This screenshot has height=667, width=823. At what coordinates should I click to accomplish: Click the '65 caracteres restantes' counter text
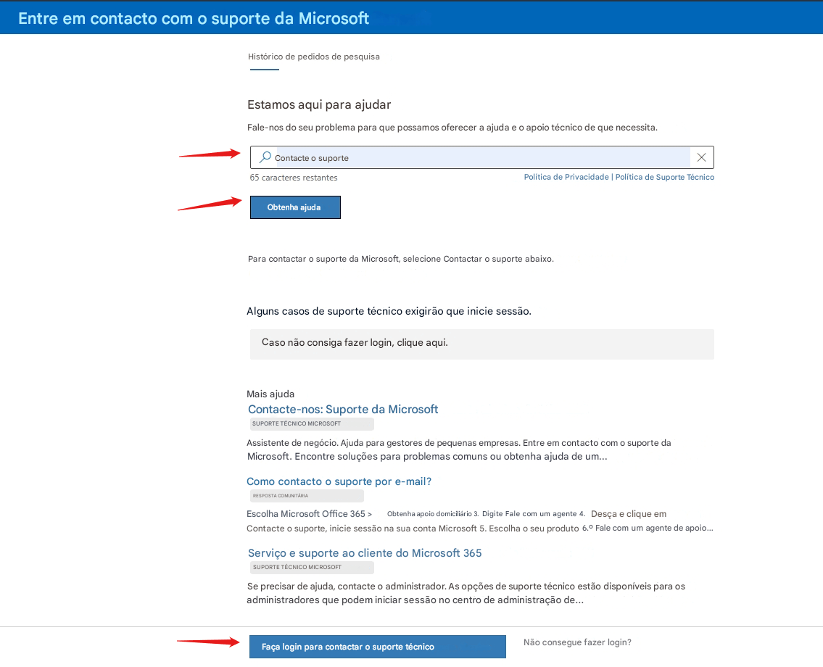point(294,178)
